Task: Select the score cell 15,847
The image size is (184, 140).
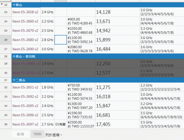Action: click(x=117, y=106)
